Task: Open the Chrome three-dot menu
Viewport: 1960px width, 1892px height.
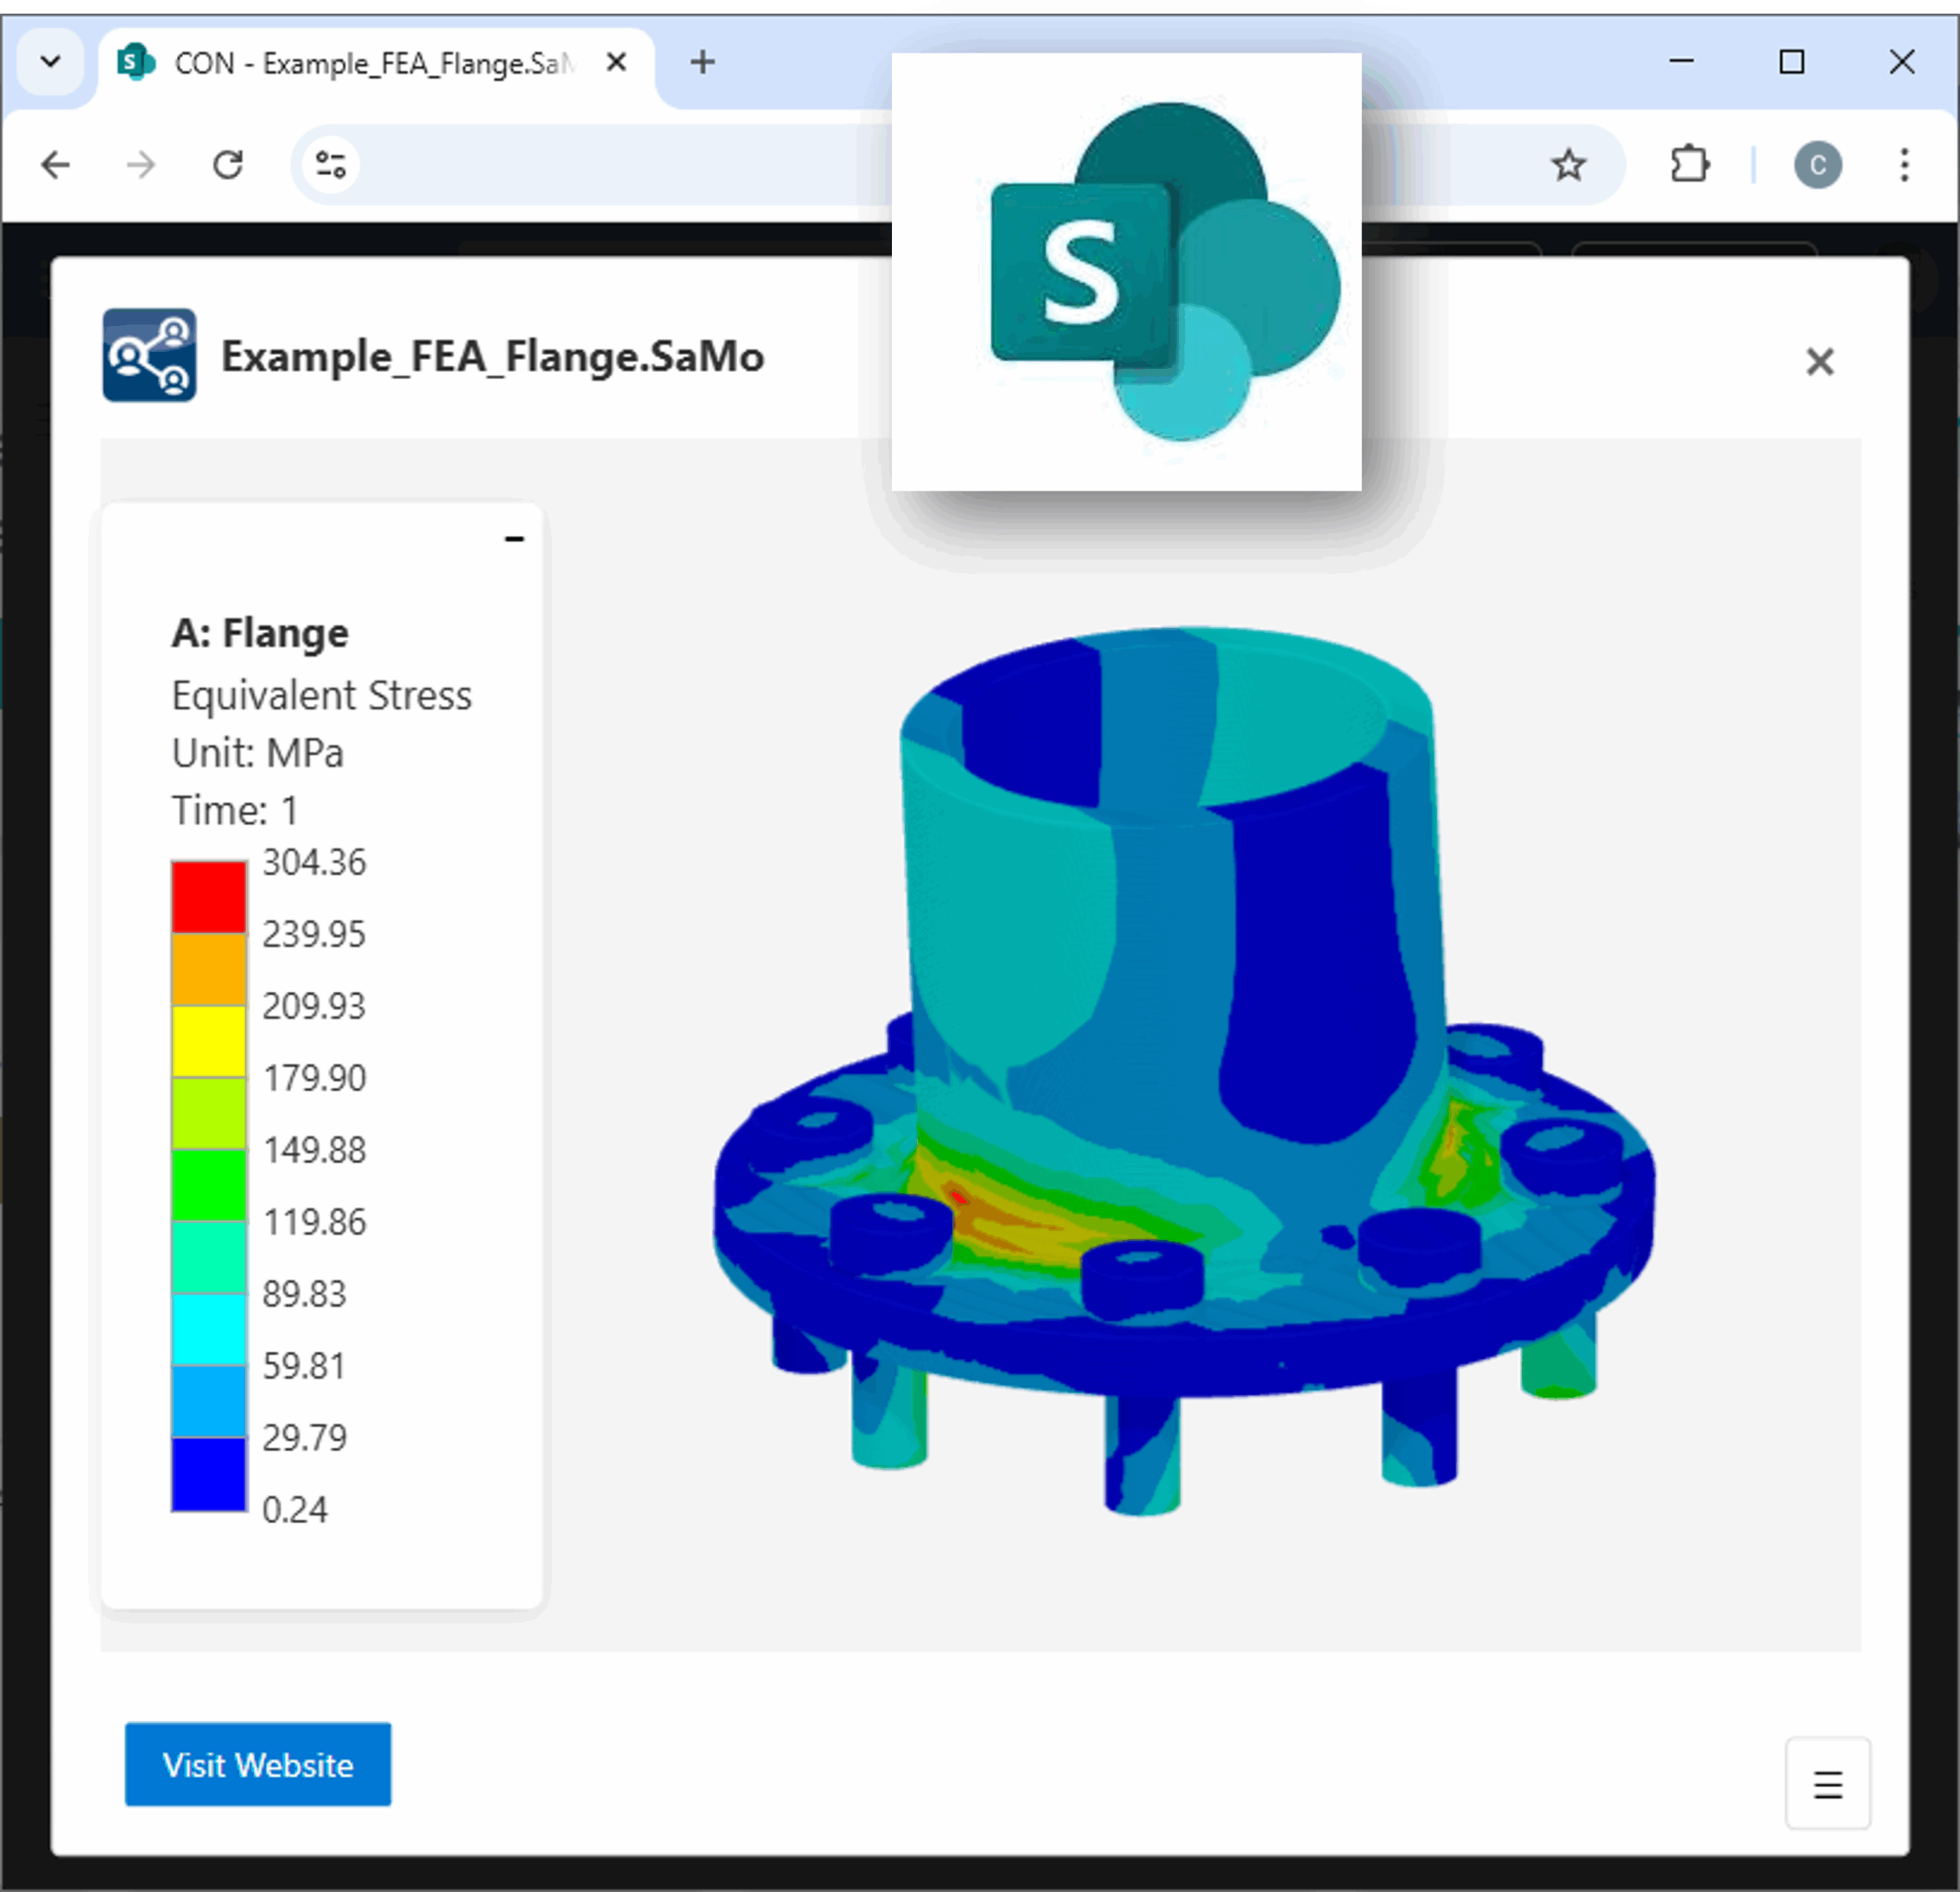Action: [x=1904, y=165]
